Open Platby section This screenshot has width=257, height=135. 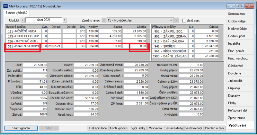pos(240,103)
